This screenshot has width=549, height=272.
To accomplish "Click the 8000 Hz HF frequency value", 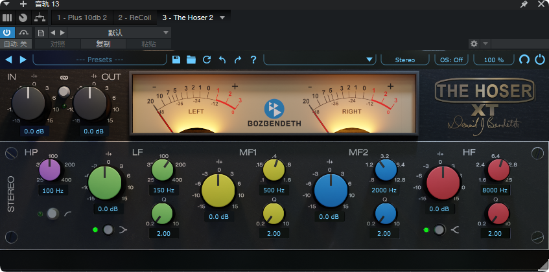I will tap(495, 190).
